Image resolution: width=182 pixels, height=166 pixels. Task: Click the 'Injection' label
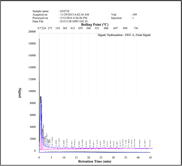pyautogui.click(x=116, y=18)
